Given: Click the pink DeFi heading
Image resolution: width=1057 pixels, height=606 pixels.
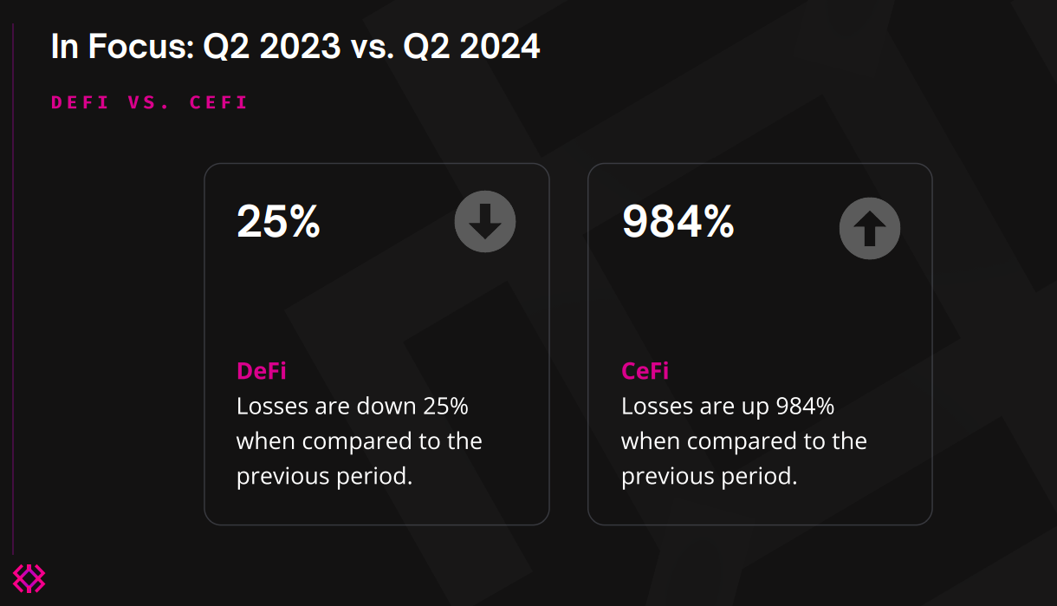Looking at the screenshot, I should pos(262,371).
